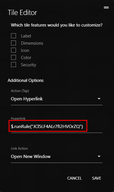Select the Additional Options heading
The image size is (114, 192).
(26, 80)
